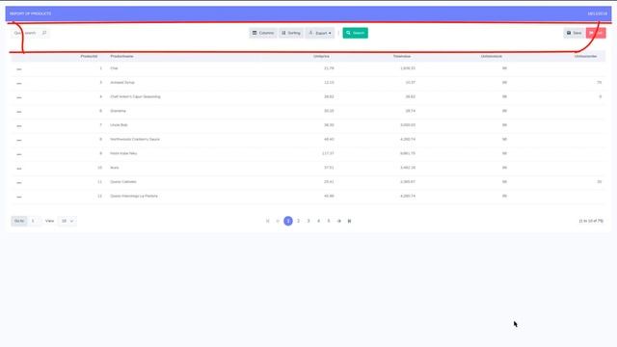
Task: Select current page 1 in pagination
Action: 288,221
